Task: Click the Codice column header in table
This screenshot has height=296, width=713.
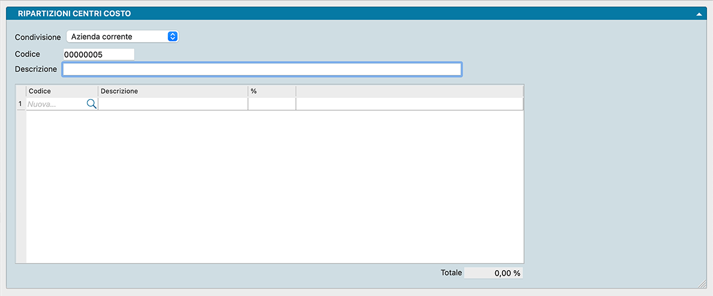Action: tap(62, 91)
